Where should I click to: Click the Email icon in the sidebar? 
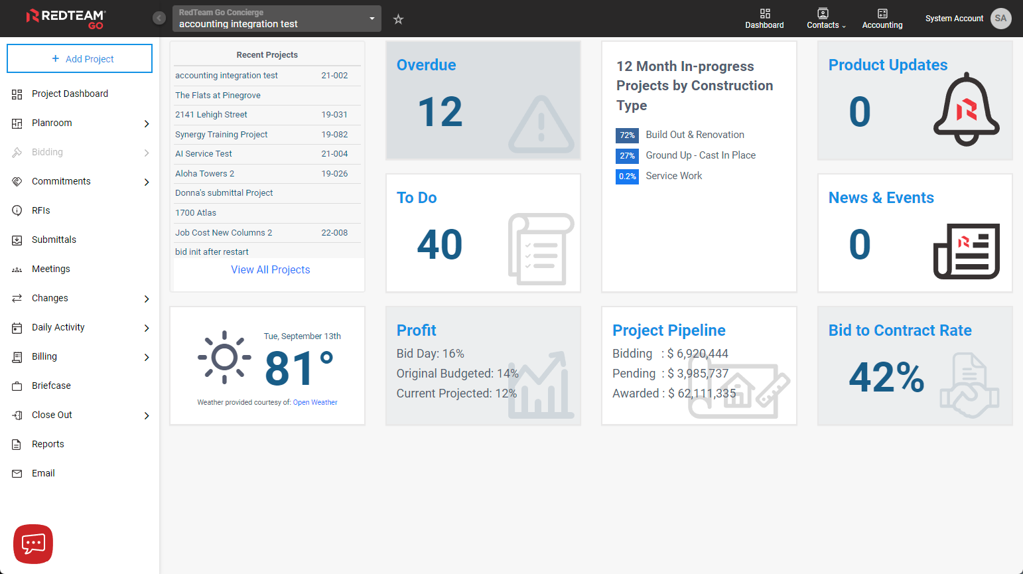tap(16, 473)
